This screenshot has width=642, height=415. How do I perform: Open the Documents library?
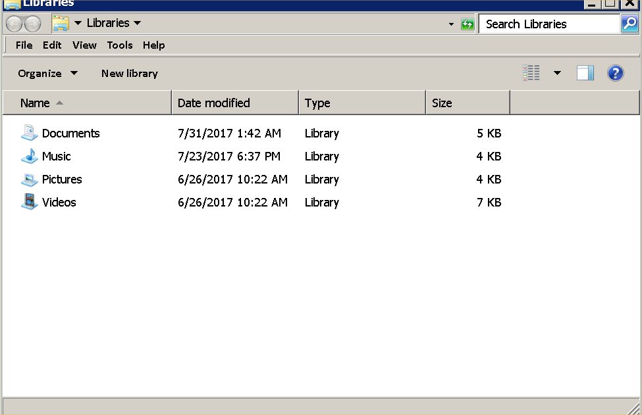[70, 133]
